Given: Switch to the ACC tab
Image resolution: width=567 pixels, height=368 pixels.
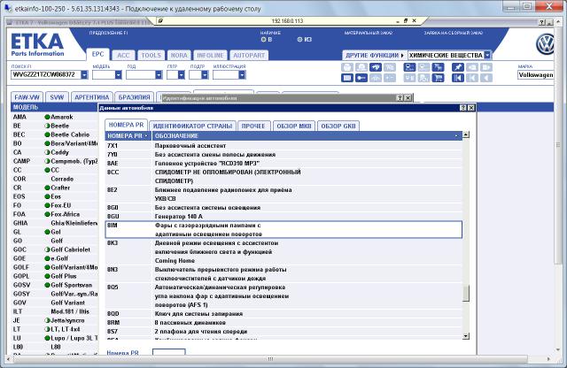Looking at the screenshot, I should (x=123, y=55).
